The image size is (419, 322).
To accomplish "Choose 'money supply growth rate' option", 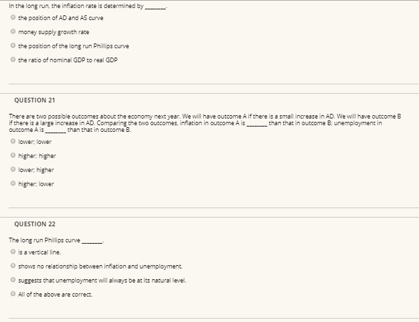I will click(13, 31).
